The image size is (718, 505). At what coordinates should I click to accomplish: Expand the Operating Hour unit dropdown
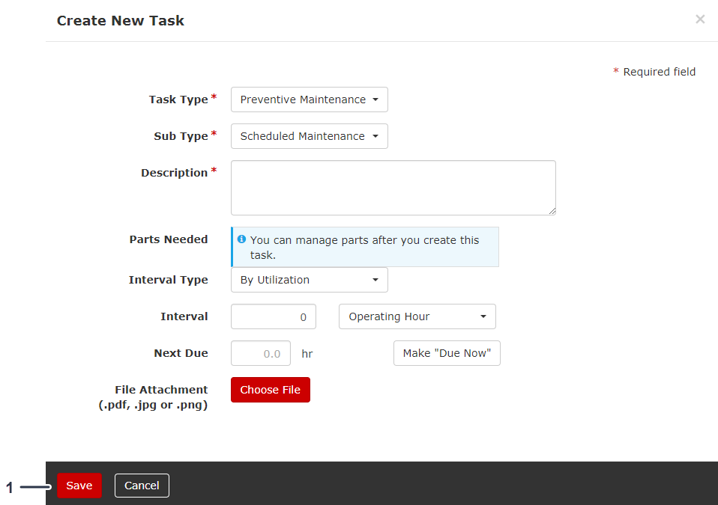tap(417, 316)
